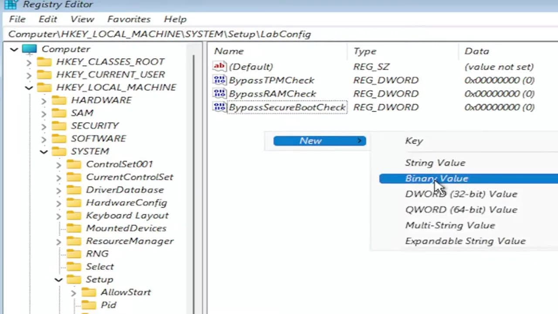Click the AllowStart folder icon

89,292
